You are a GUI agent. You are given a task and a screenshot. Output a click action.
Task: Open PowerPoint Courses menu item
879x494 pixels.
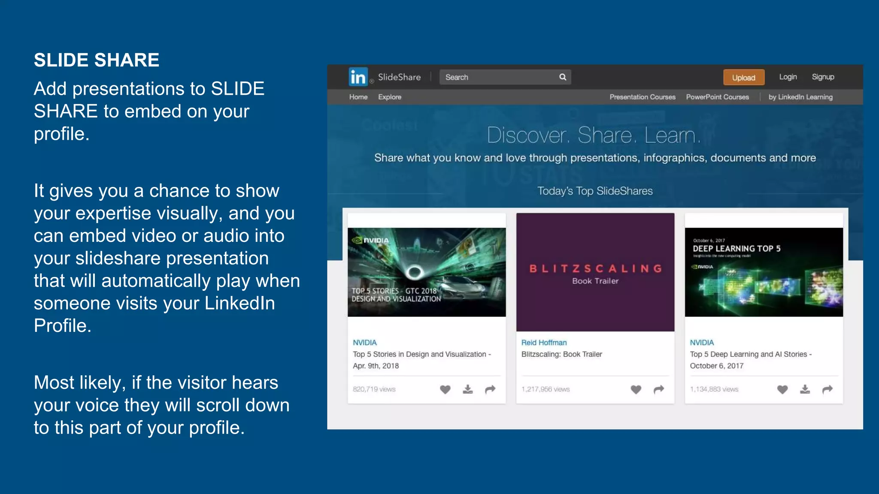tap(718, 97)
